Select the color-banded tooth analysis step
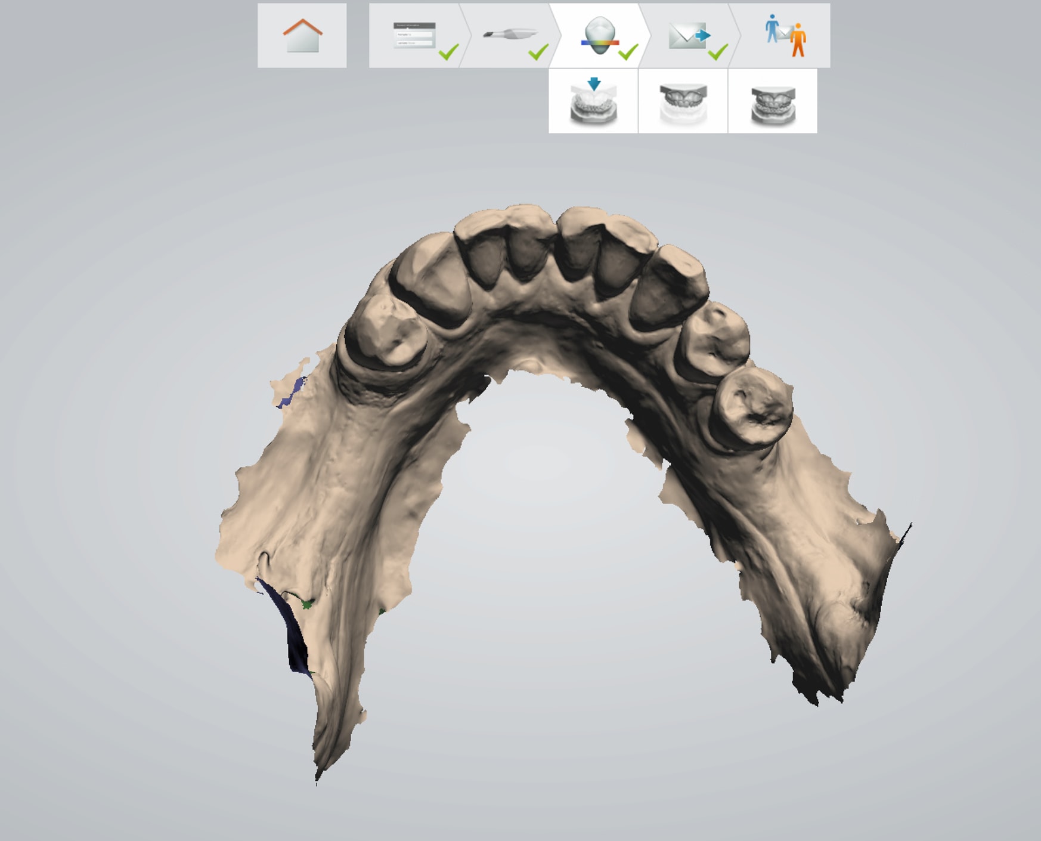The image size is (1041, 841). point(599,36)
